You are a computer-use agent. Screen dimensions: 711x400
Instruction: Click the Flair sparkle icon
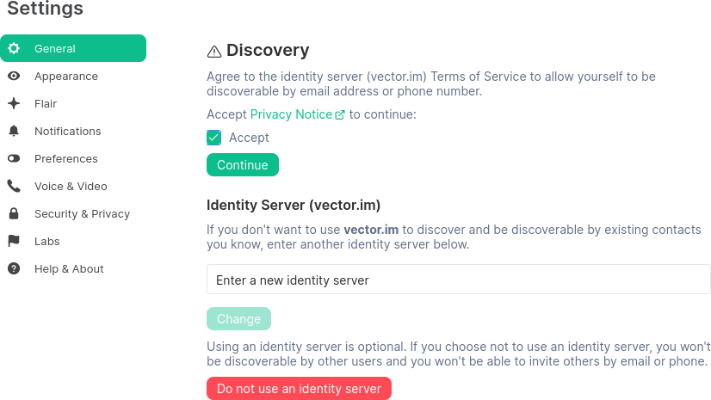click(x=14, y=103)
